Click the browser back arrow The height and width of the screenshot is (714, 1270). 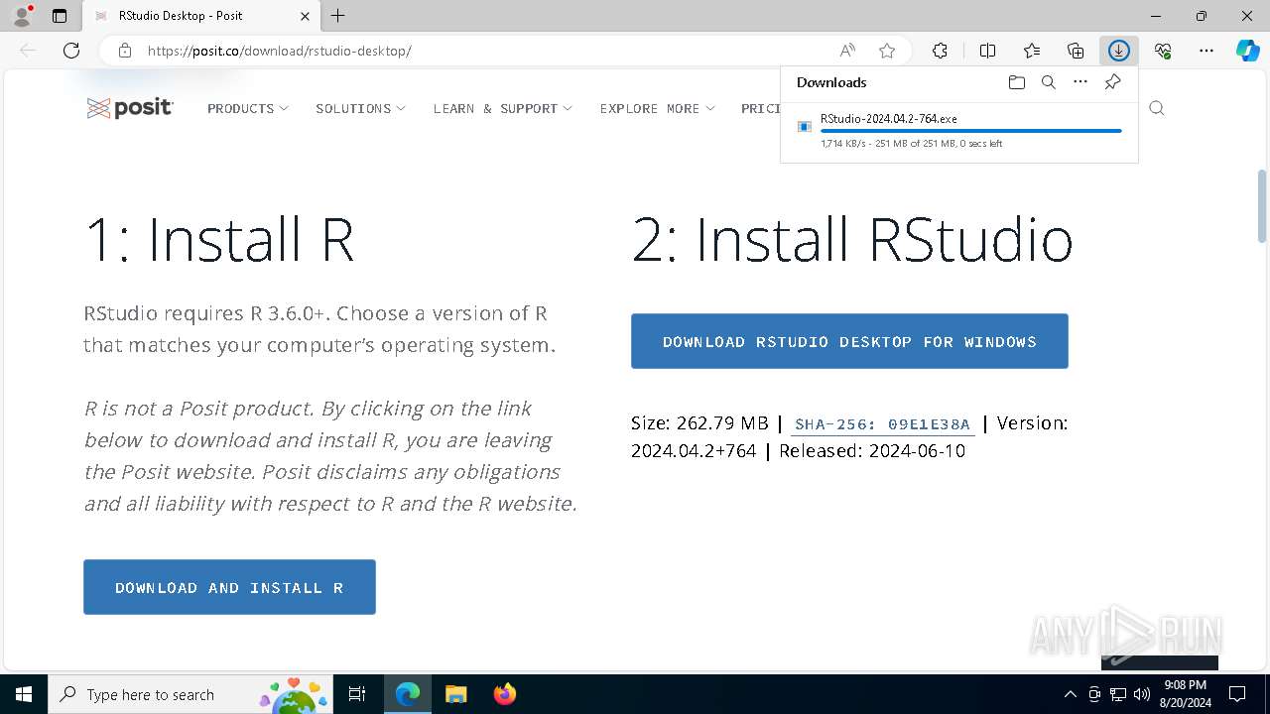tap(28, 51)
